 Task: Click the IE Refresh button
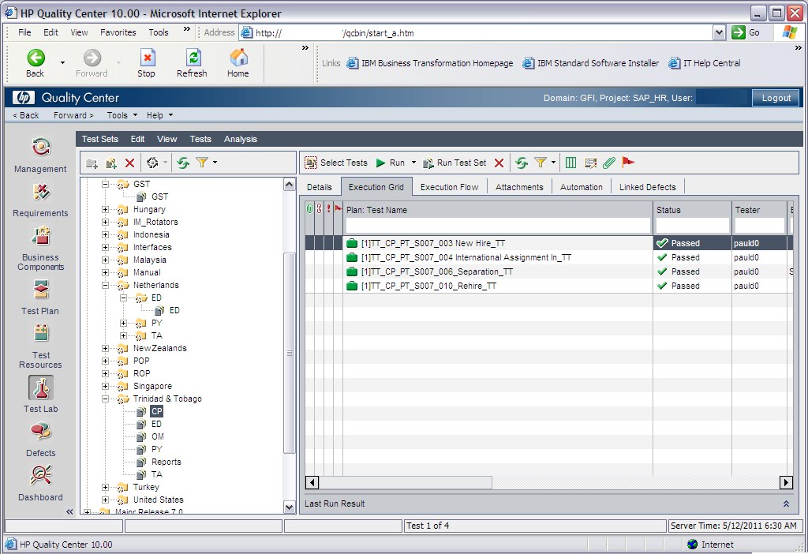pos(192,63)
